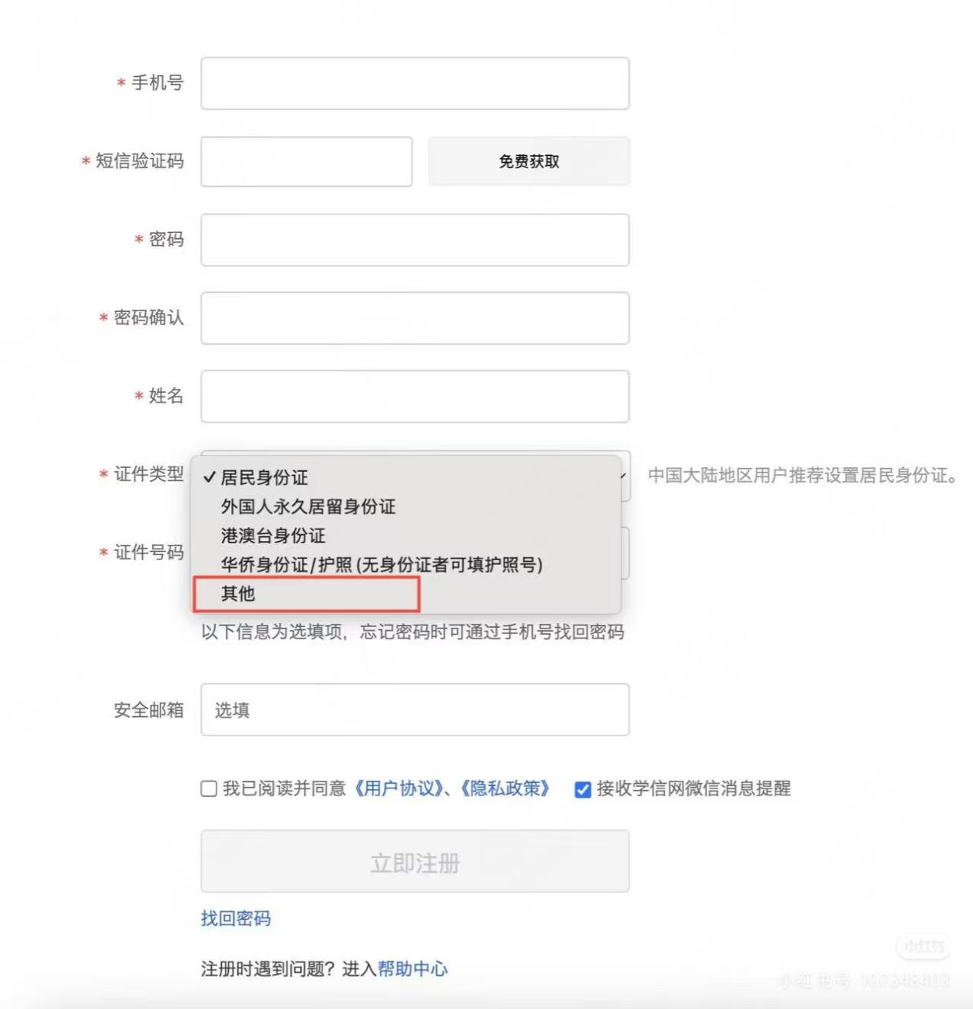Open the 《用户协议》 link

pyautogui.click(x=398, y=788)
